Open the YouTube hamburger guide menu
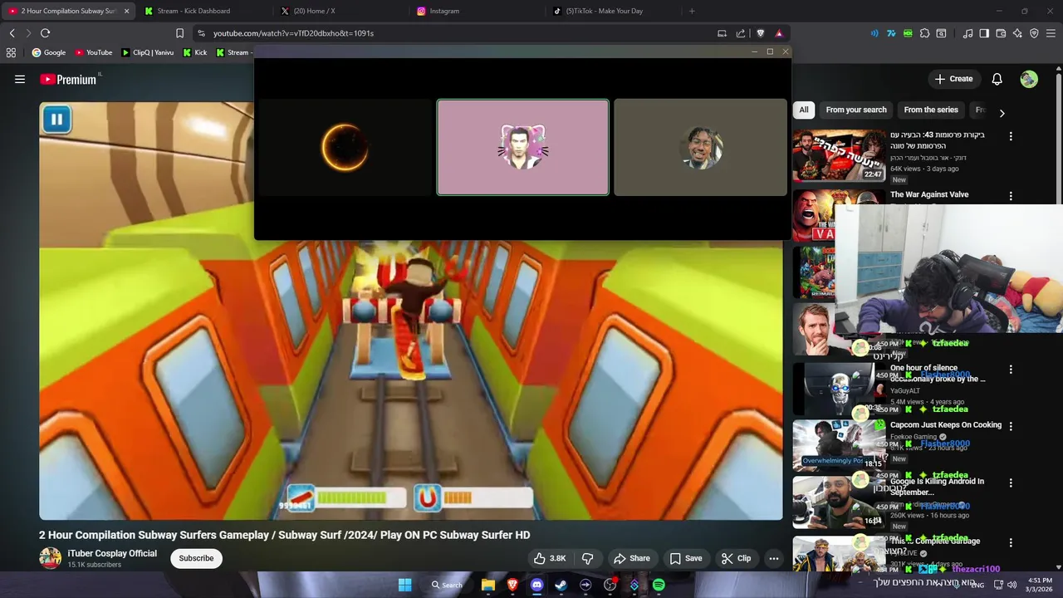Viewport: 1063px width, 598px height. 20,79
